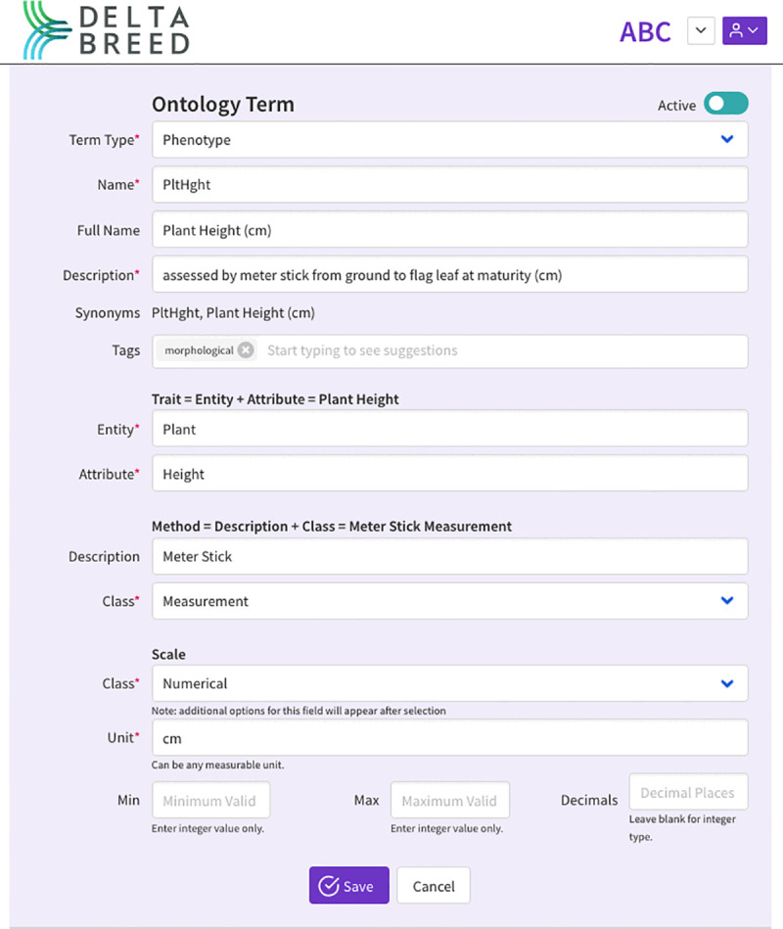Cancel editing the ontology term

434,885
